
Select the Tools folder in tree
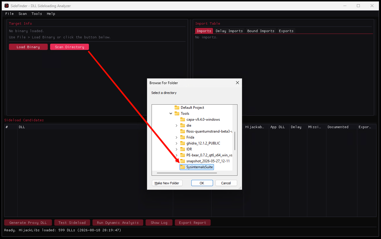coord(185,114)
